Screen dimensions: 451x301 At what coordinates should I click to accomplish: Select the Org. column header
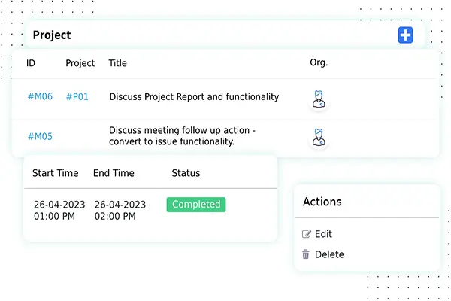pos(319,63)
